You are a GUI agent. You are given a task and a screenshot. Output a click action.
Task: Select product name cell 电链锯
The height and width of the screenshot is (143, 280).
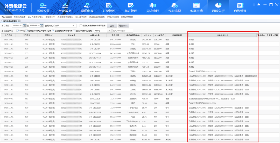pyautogui.click(x=133, y=81)
